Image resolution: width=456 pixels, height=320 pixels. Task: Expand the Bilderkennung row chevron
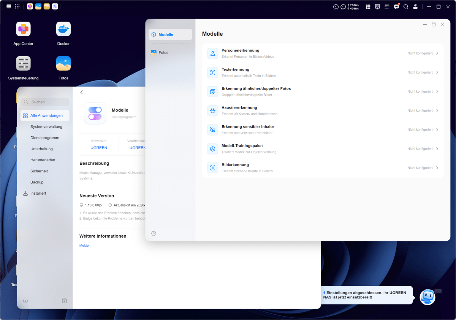(437, 168)
